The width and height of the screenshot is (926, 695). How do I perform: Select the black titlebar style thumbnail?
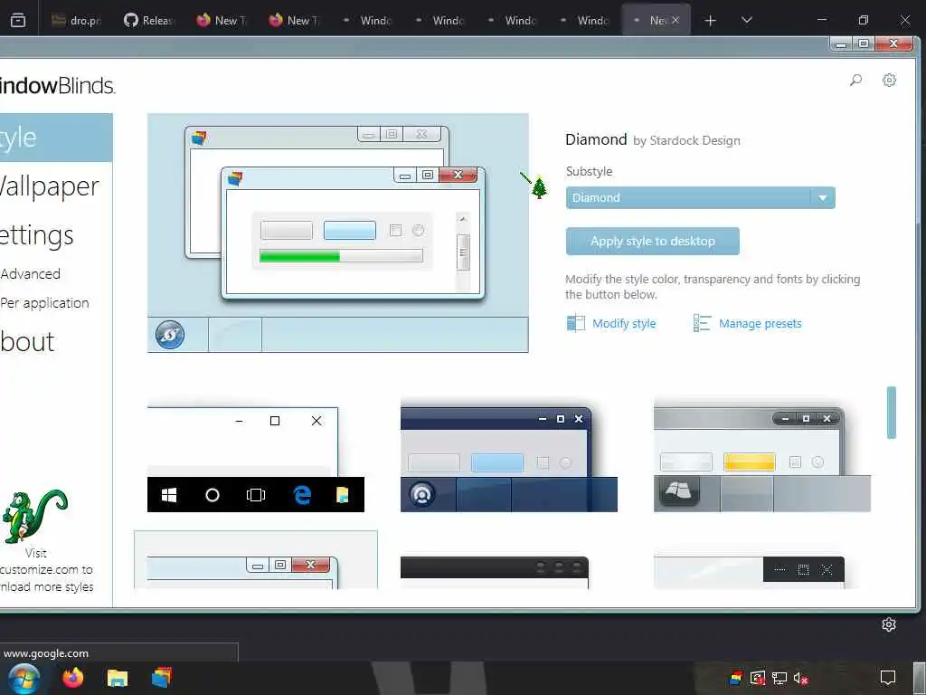(495, 572)
